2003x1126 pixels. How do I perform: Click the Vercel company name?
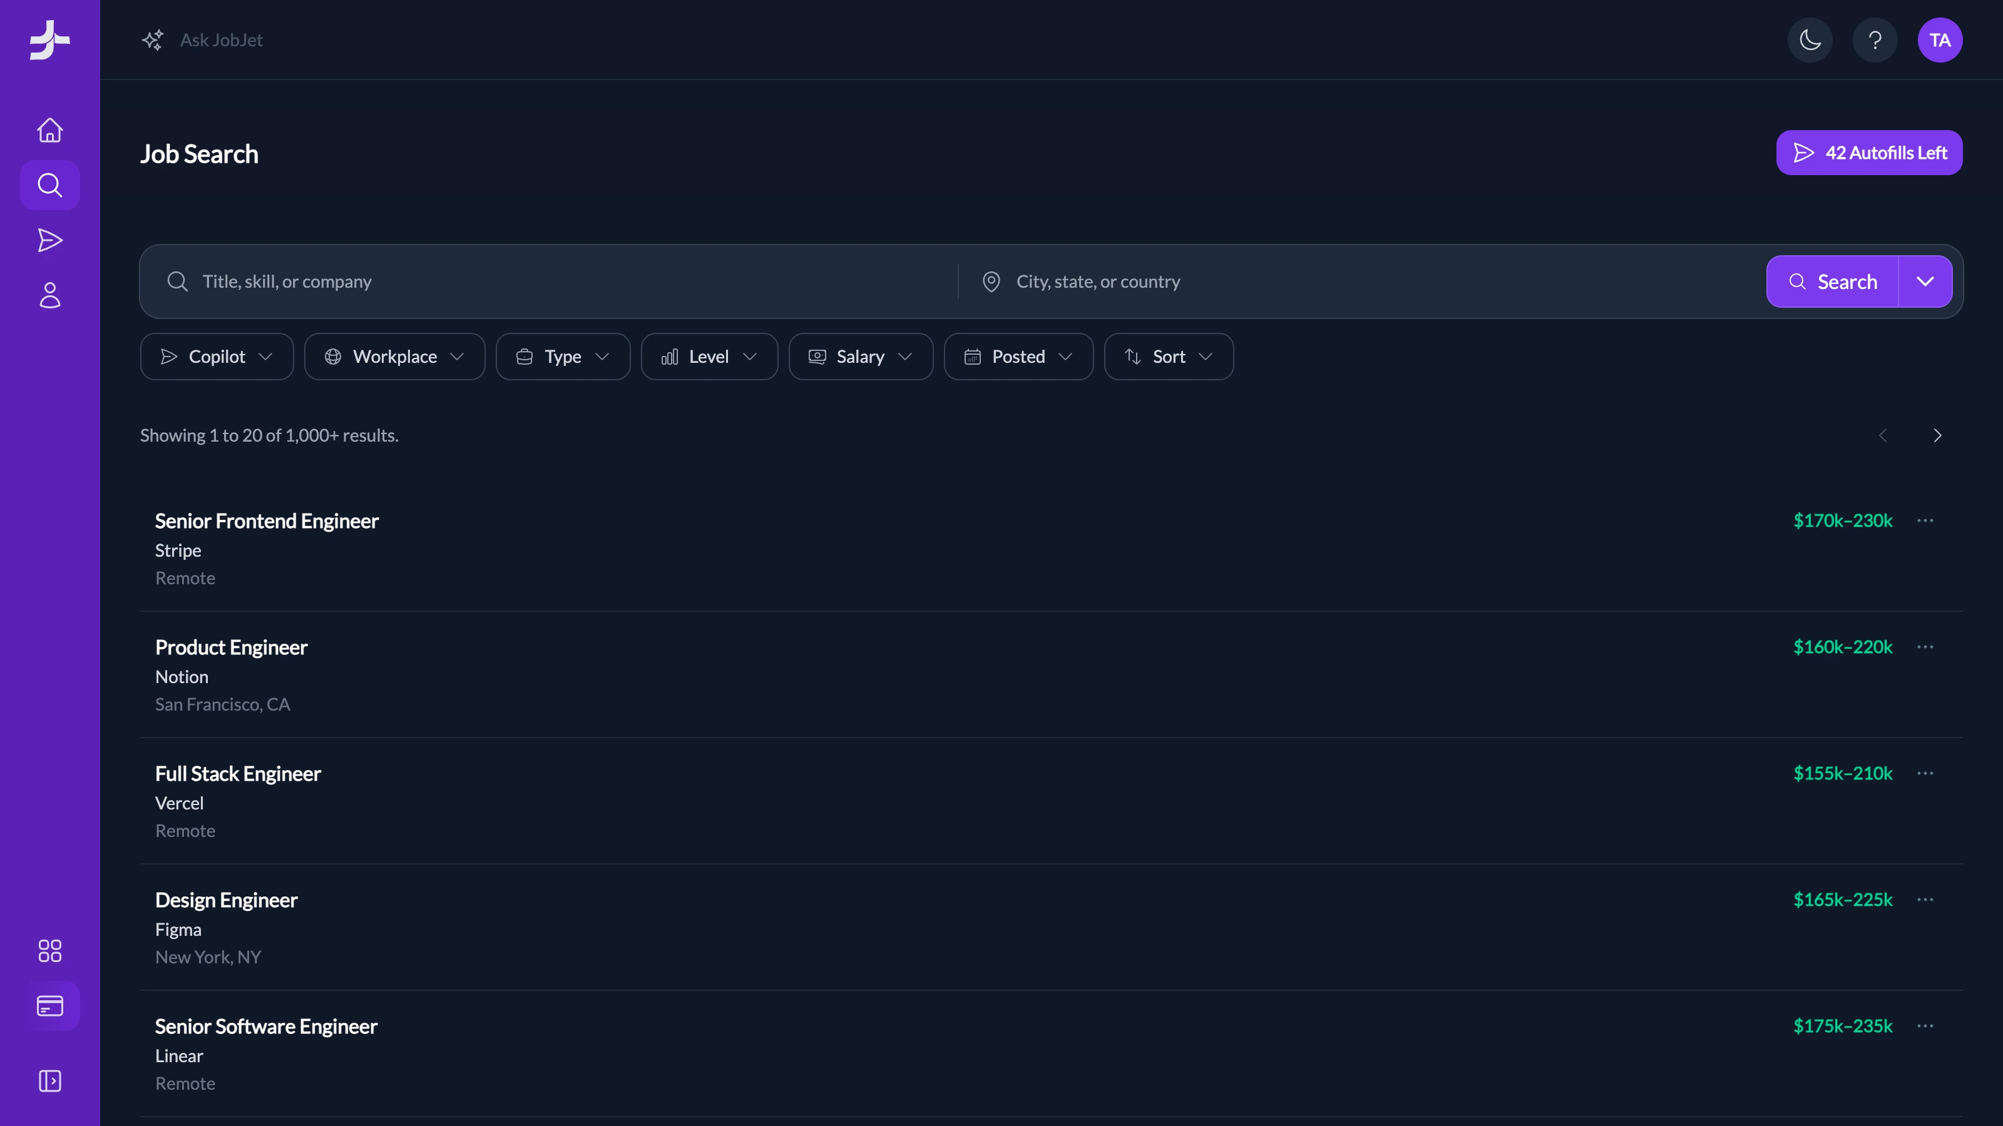pos(179,803)
